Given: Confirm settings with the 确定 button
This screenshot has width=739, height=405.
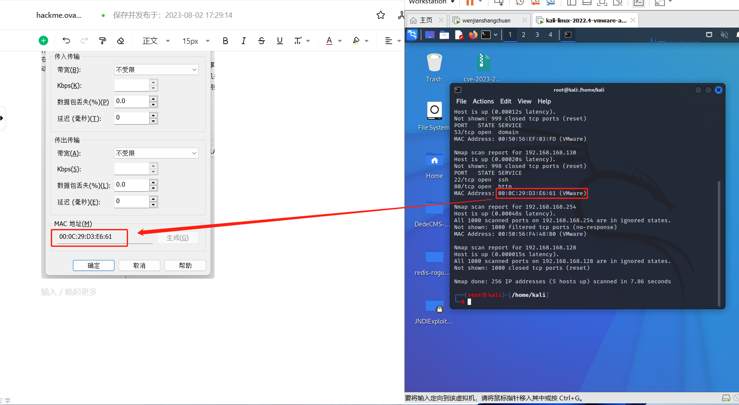Looking at the screenshot, I should (93, 265).
